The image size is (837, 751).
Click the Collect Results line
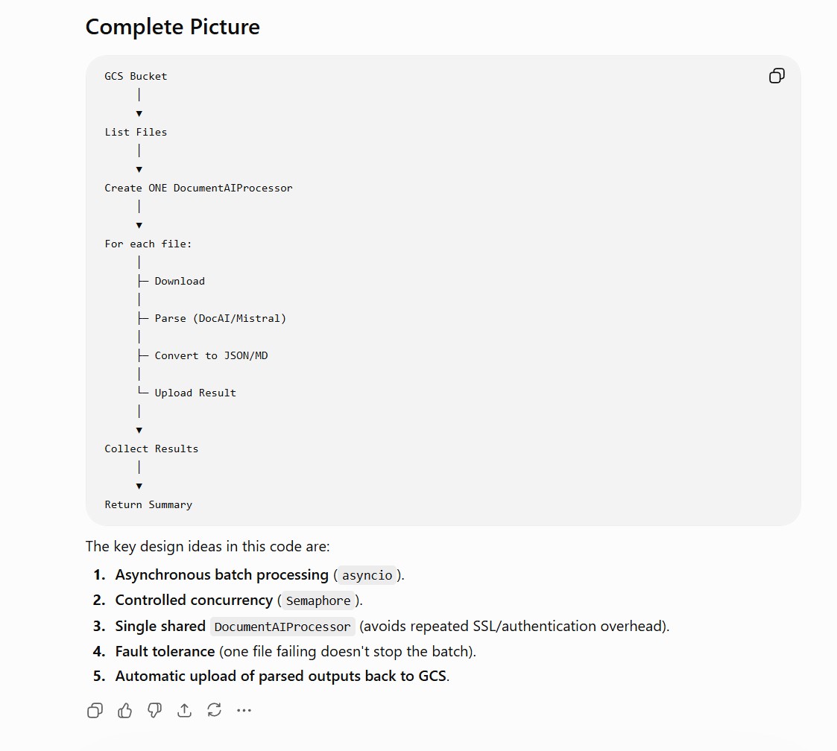pyautogui.click(x=151, y=449)
